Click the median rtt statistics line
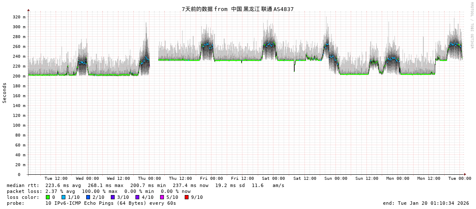The image size is (476, 209). pyautogui.click(x=146, y=185)
